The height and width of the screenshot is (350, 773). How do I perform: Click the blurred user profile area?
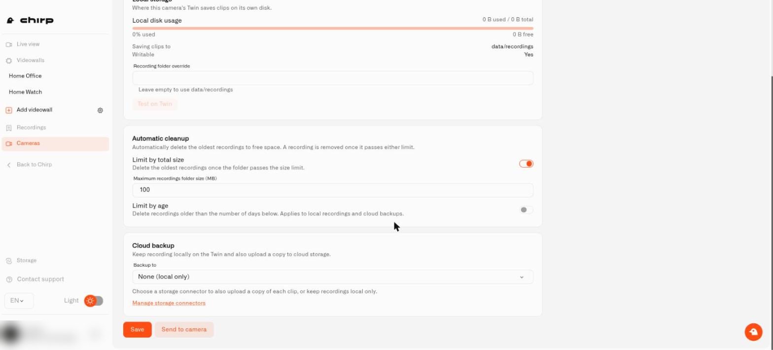coord(54,334)
